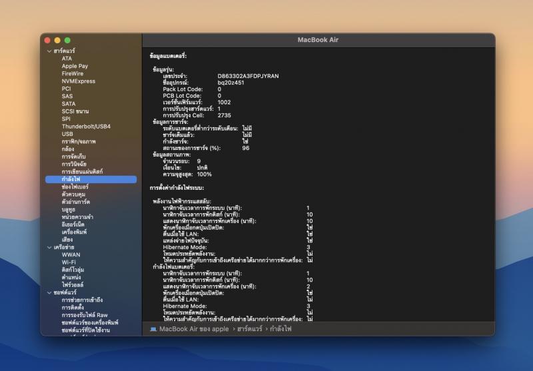Click the yellow minimize window button
This screenshot has width=533, height=371.
click(57, 41)
